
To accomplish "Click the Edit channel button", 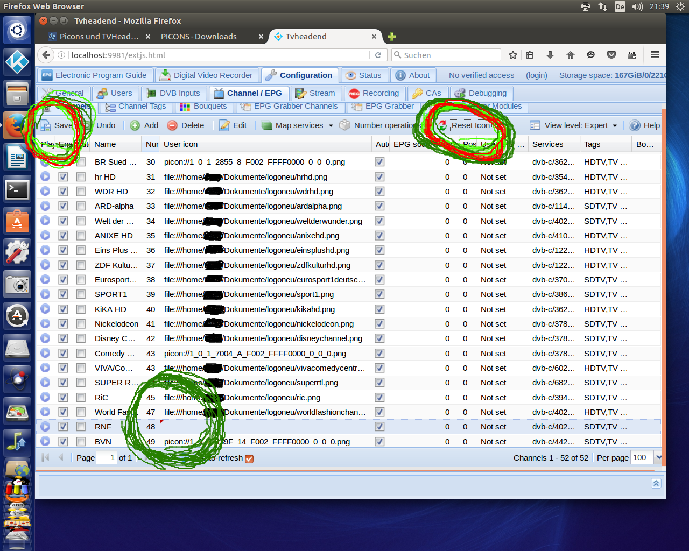I will 233,125.
